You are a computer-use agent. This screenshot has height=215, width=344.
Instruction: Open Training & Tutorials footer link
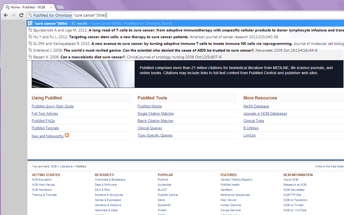click(x=44, y=195)
